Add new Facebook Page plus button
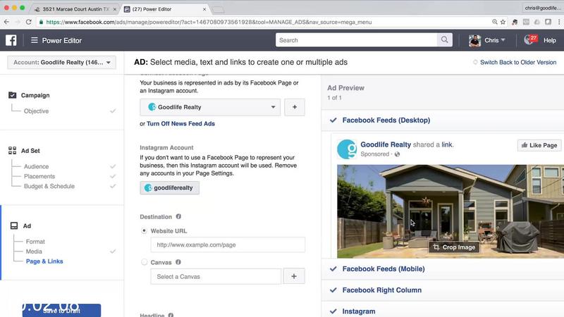The image size is (564, 317). click(x=295, y=107)
